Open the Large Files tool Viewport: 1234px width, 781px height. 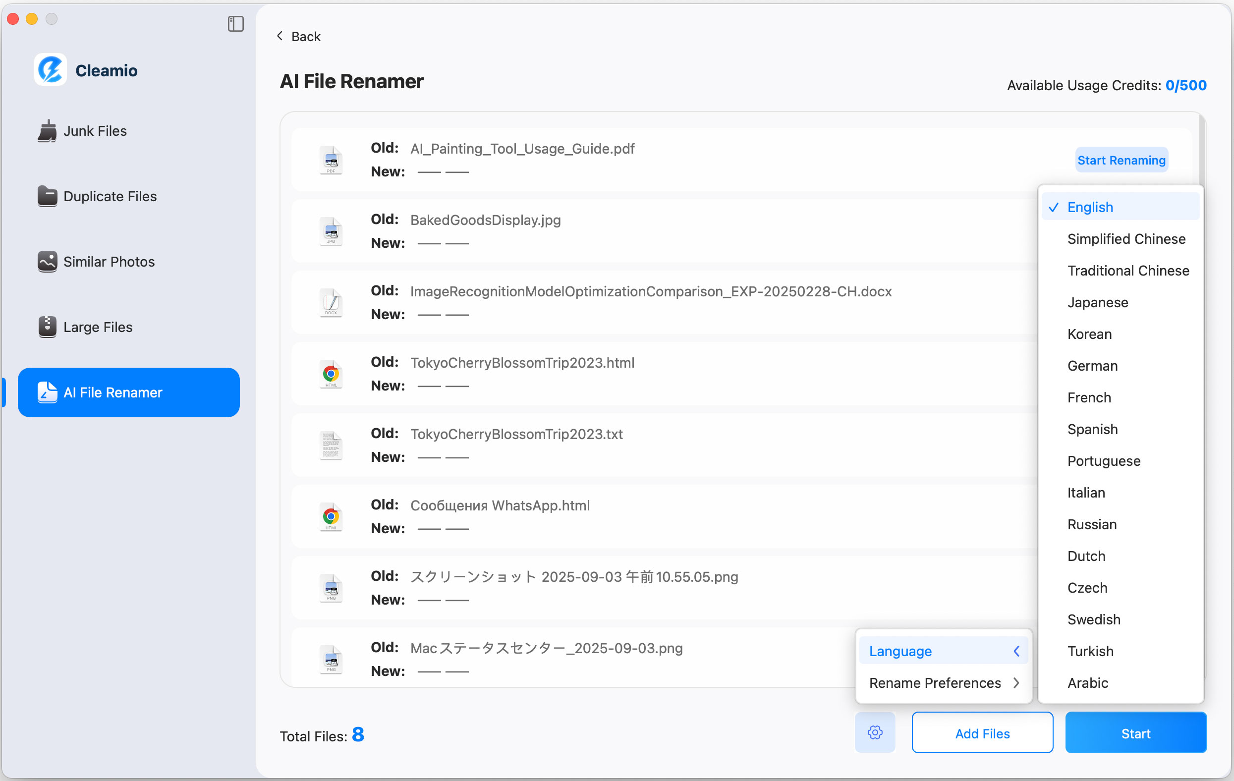click(97, 327)
